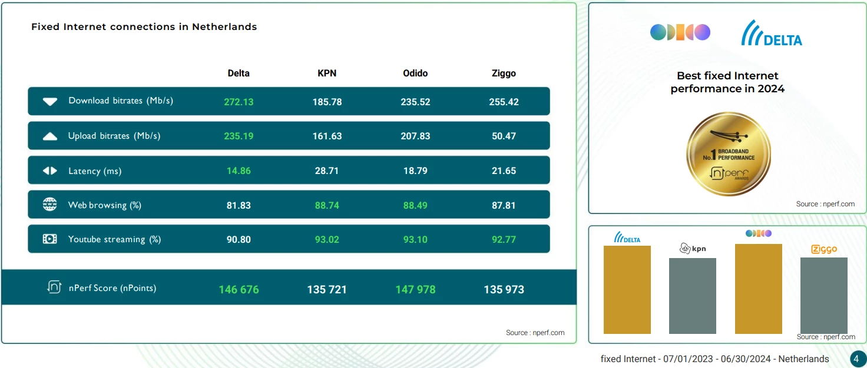Screen dimensions: 867x368
Task: Click the page number 4 badge
Action: click(857, 359)
